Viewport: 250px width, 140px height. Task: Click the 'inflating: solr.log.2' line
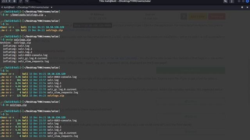[x=18, y=52]
